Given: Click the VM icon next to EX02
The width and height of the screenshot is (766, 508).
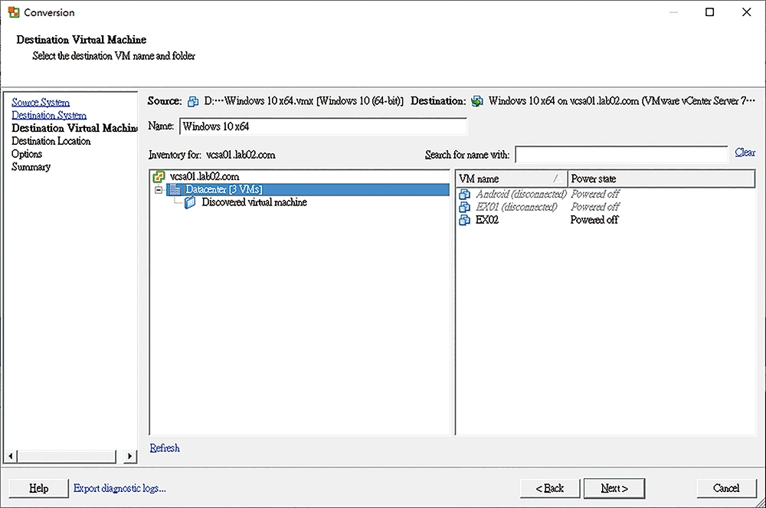Looking at the screenshot, I should point(465,221).
